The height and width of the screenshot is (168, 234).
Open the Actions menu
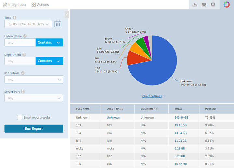[40, 5]
